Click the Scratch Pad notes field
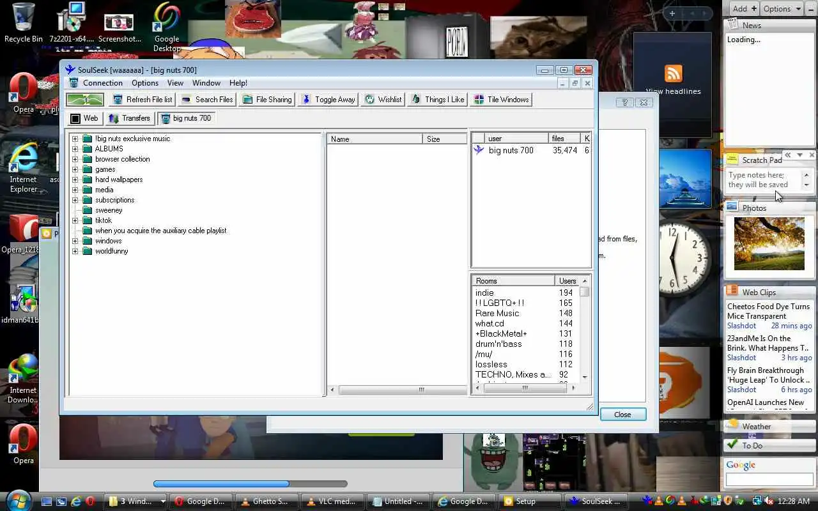 pyautogui.click(x=764, y=180)
